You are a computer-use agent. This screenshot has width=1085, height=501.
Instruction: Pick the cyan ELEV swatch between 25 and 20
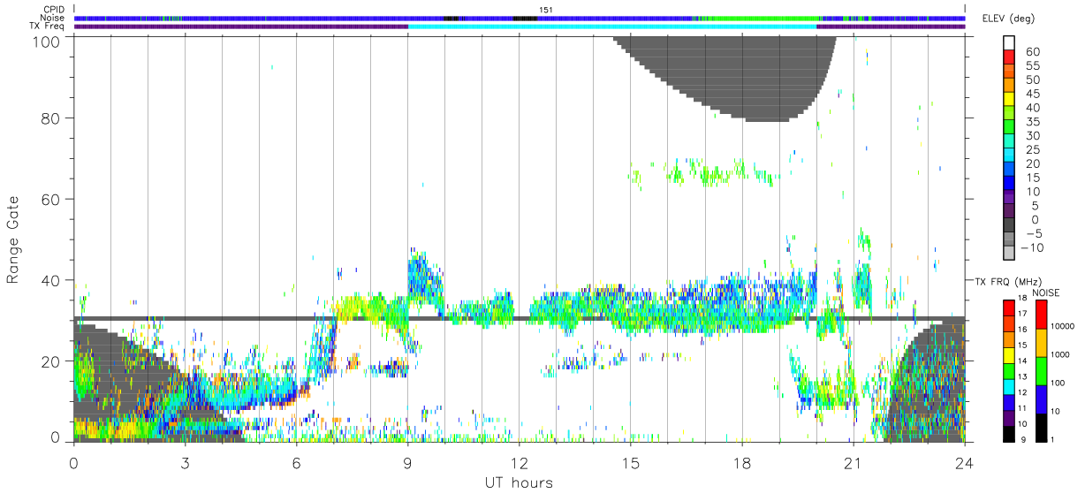point(1011,156)
